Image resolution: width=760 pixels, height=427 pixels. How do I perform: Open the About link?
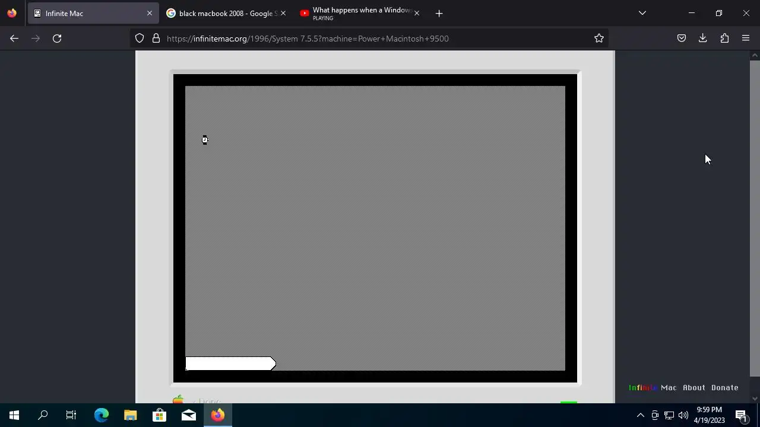[694, 388]
